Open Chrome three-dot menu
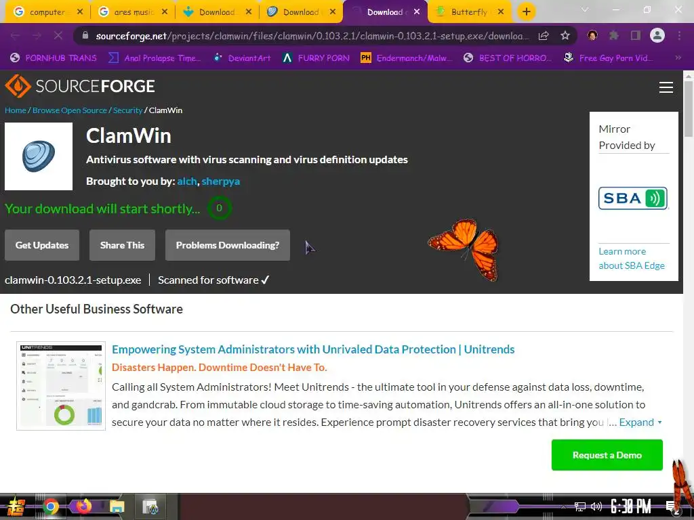This screenshot has width=694, height=520. click(679, 35)
